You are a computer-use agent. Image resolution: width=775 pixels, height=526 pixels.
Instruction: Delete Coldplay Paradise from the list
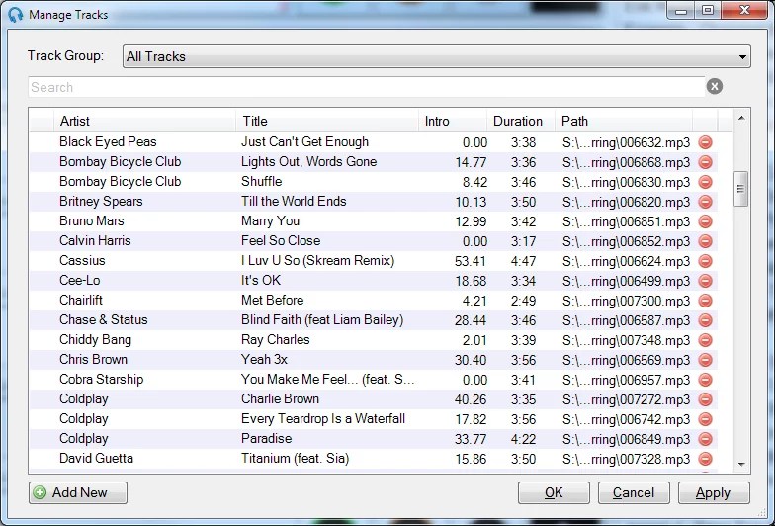point(705,439)
